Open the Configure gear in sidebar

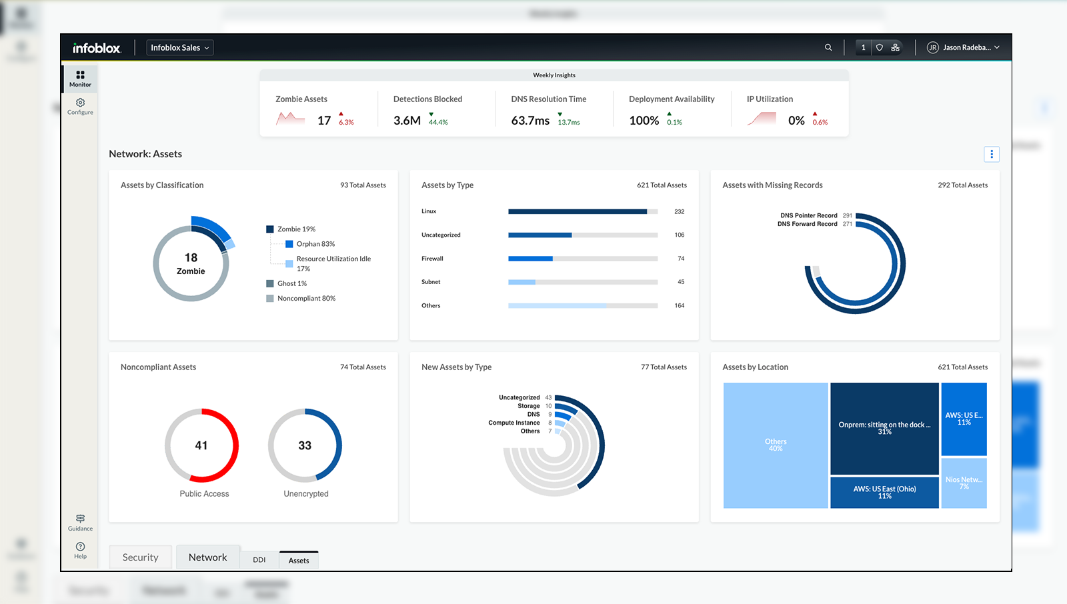point(80,106)
